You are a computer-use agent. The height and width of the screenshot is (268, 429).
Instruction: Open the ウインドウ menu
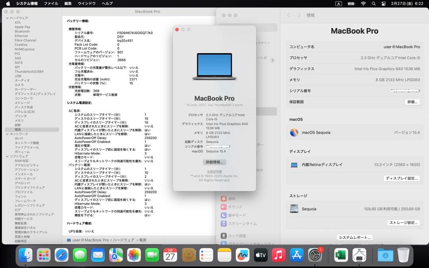pyautogui.click(x=87, y=4)
